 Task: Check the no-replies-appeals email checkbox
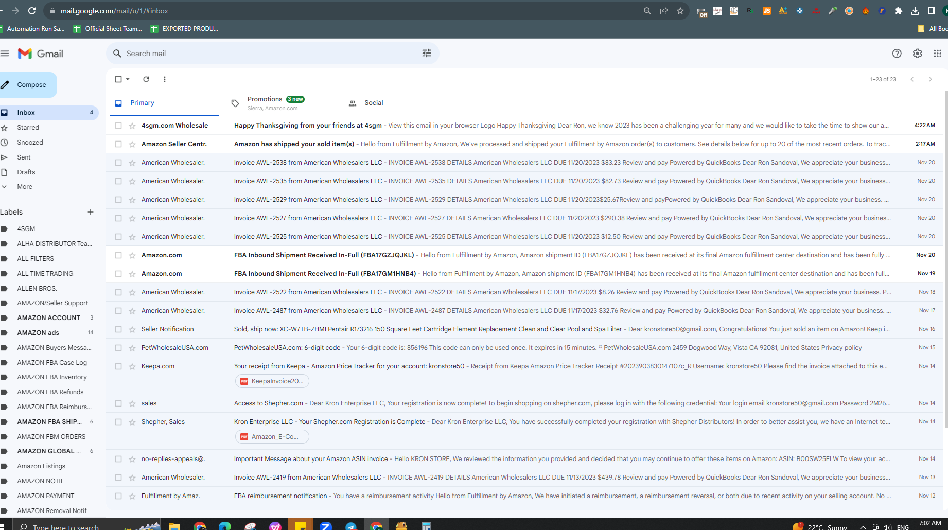coord(118,459)
